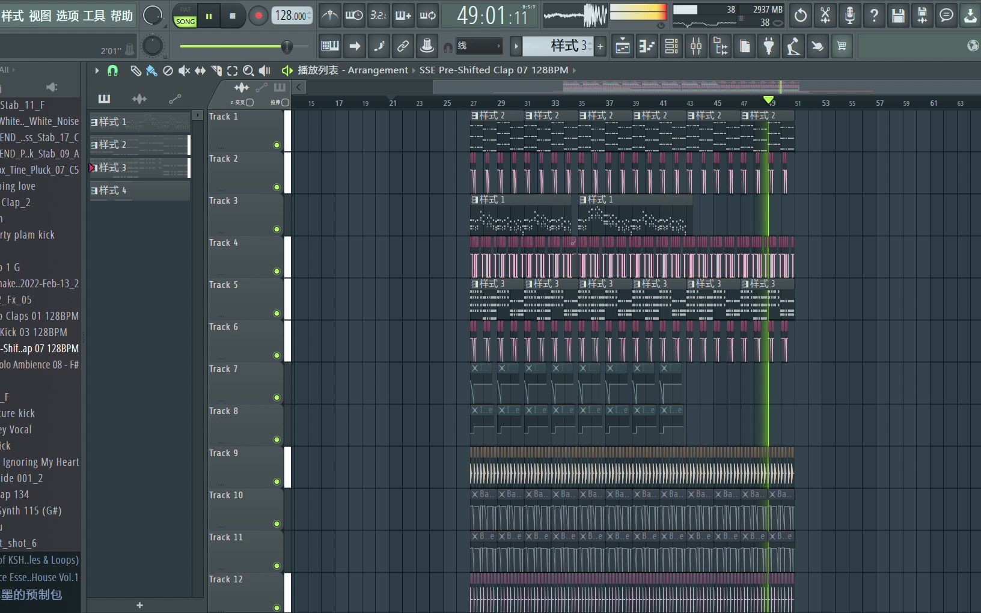Click pattern menu arrow left of 样式 3

coord(516,46)
